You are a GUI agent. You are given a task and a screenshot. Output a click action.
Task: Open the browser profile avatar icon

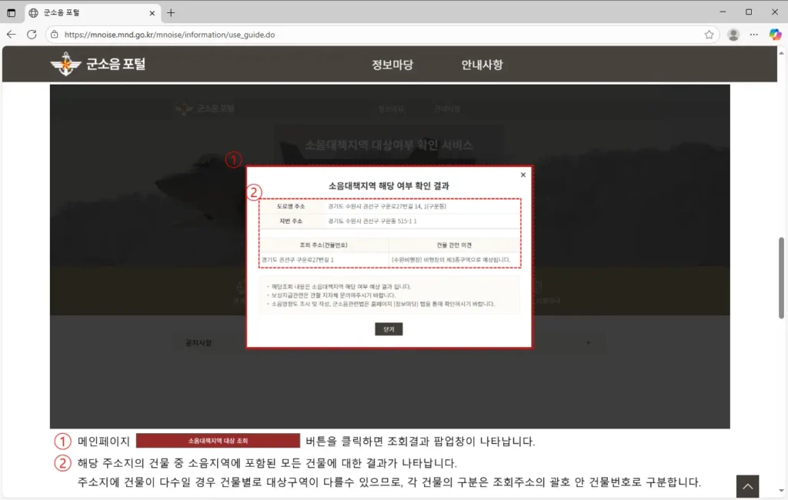(x=733, y=35)
